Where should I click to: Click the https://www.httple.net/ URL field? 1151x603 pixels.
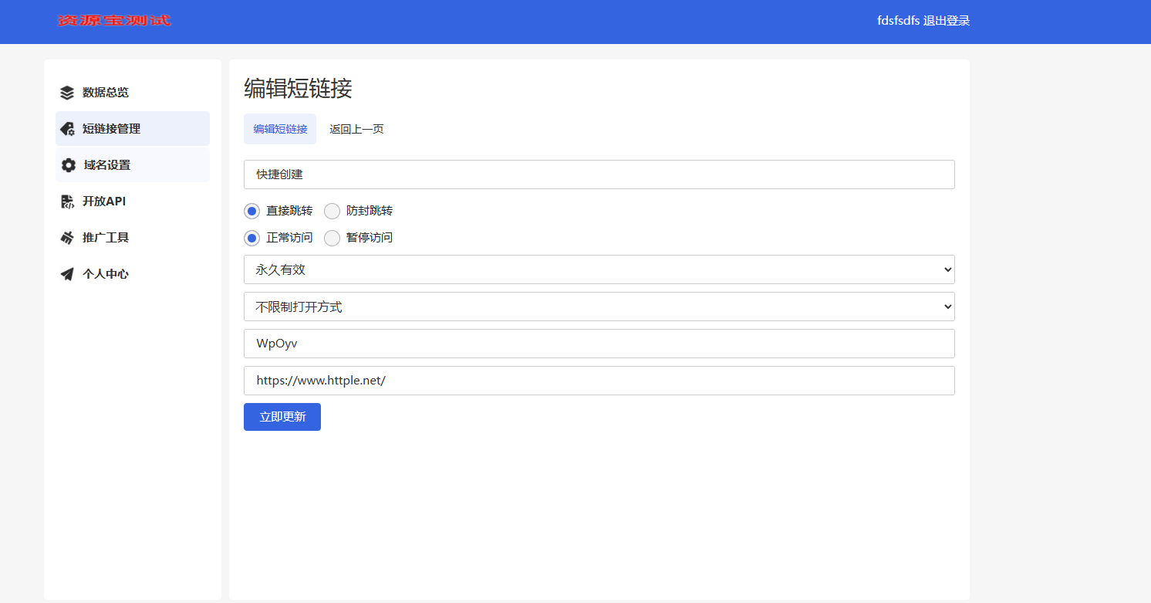[599, 381]
